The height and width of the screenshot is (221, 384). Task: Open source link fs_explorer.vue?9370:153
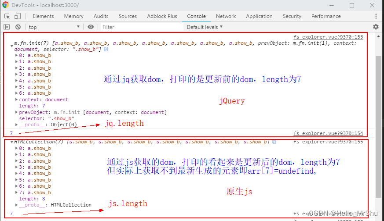tap(328, 37)
